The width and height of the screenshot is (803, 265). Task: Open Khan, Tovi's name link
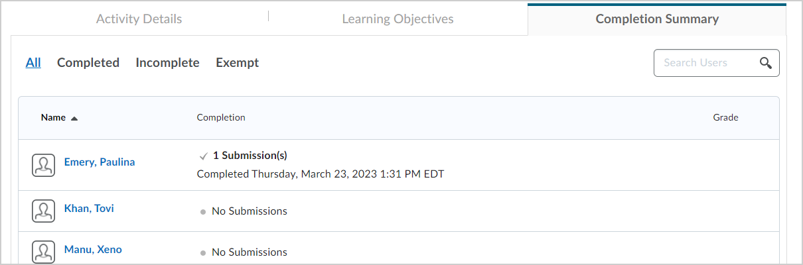[x=89, y=208]
